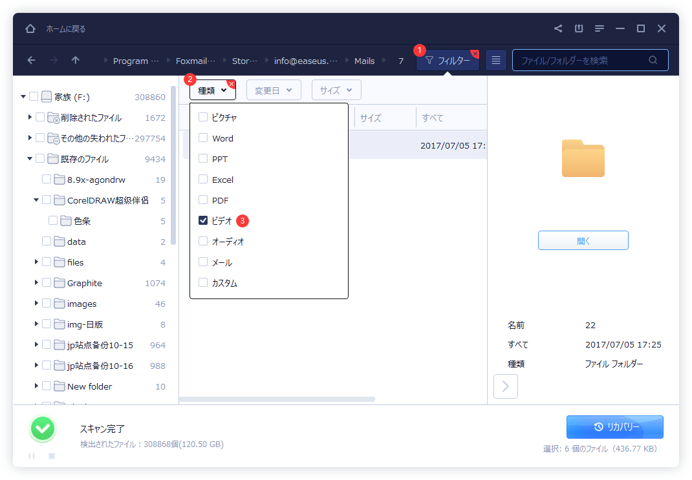
Task: Switch list view with the lines button
Action: [495, 60]
